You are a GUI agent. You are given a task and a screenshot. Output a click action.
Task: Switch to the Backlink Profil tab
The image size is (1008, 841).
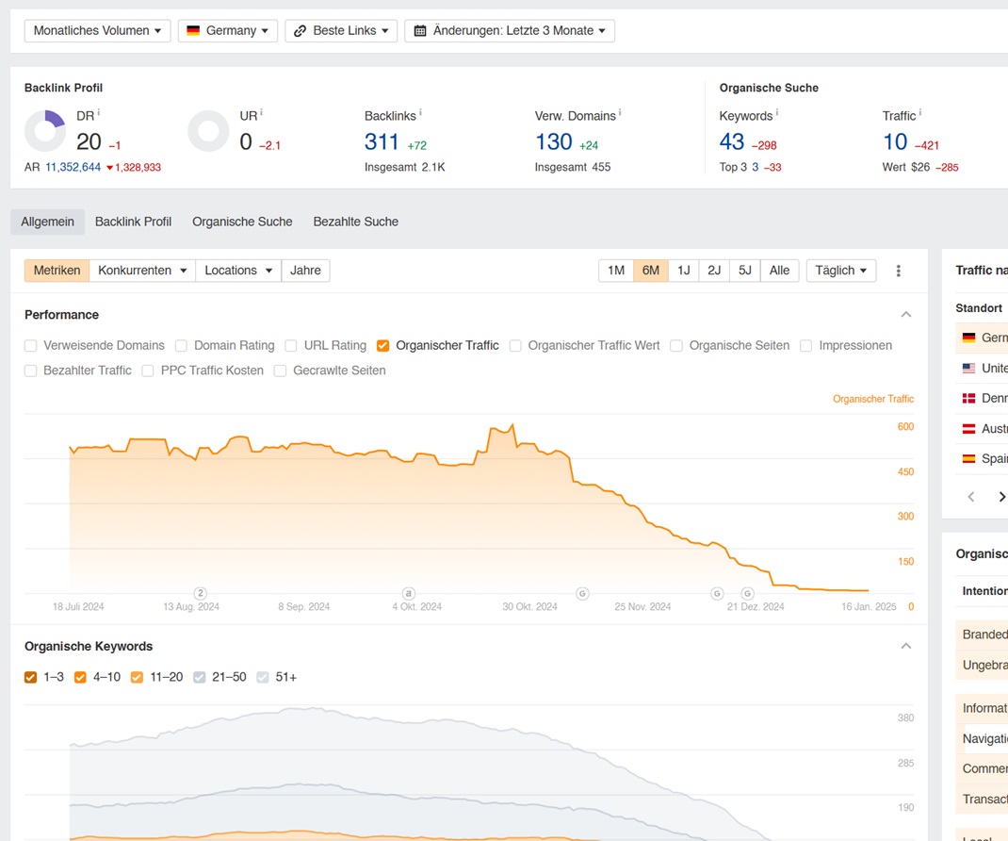[x=133, y=222]
